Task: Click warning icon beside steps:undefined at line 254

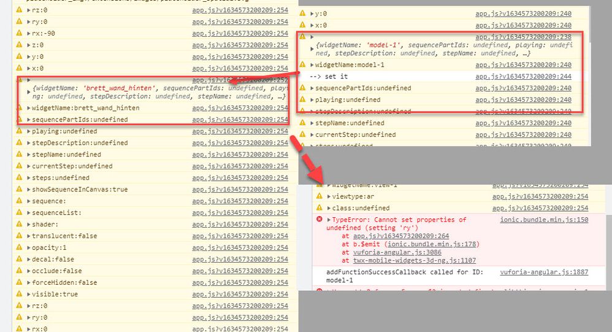Action: 19,178
